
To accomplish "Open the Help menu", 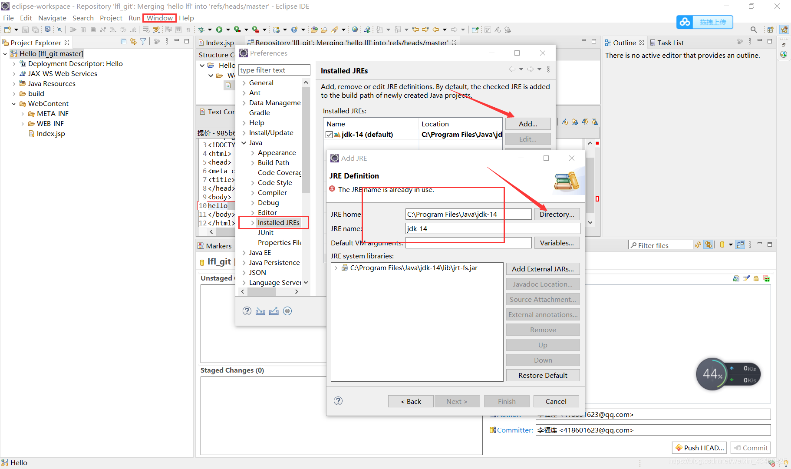I will (186, 18).
